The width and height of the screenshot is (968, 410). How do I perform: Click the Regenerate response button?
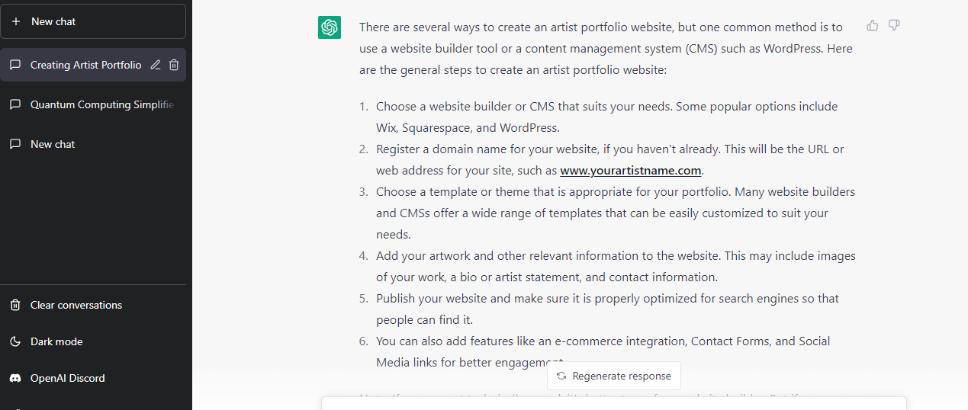614,376
